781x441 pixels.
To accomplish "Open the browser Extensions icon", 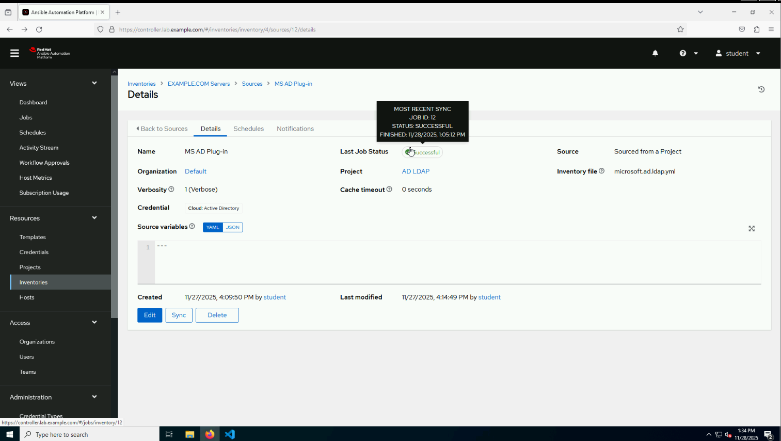I will coord(757,29).
